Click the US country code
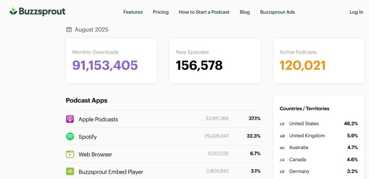 (x=282, y=124)
